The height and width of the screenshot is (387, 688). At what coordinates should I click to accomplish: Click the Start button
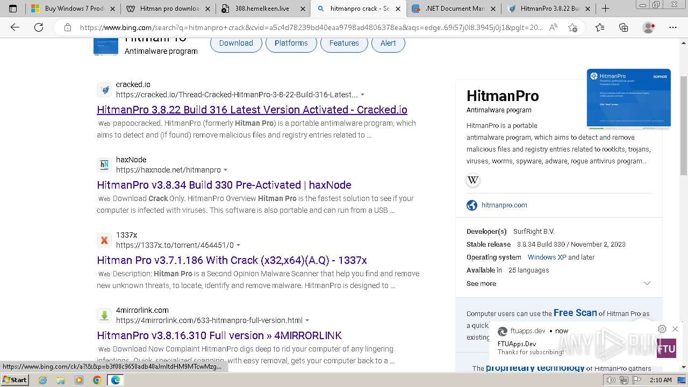point(15,380)
